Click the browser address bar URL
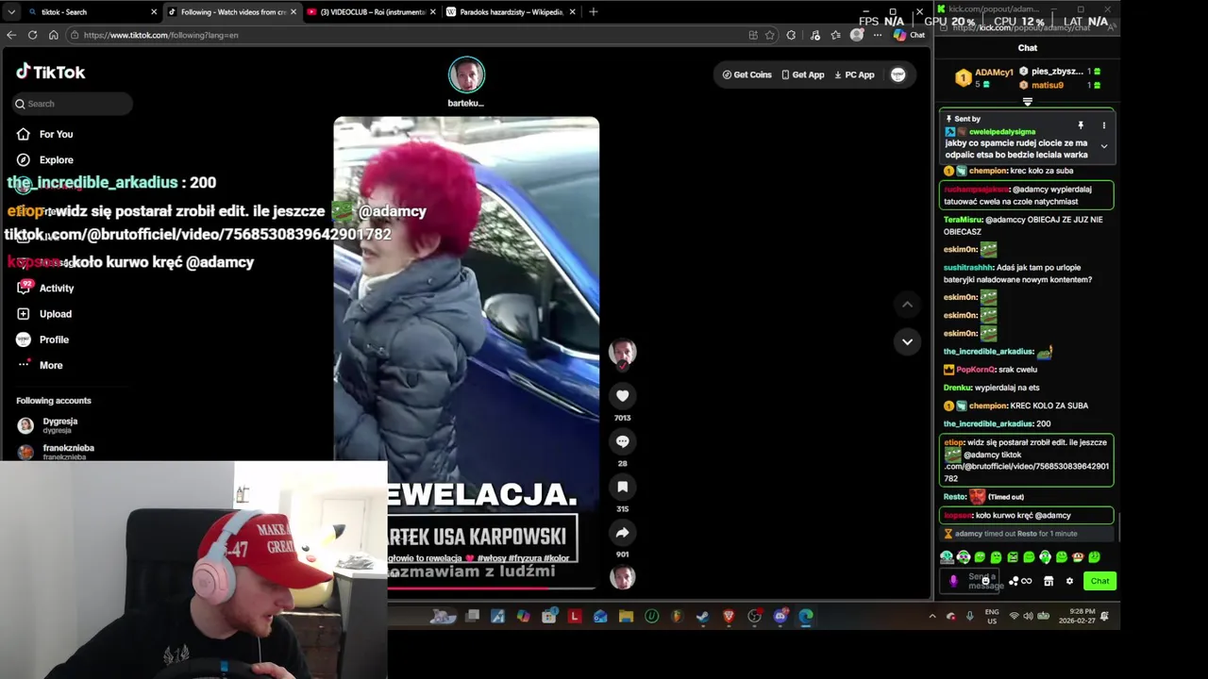1208x679 pixels. [160, 35]
